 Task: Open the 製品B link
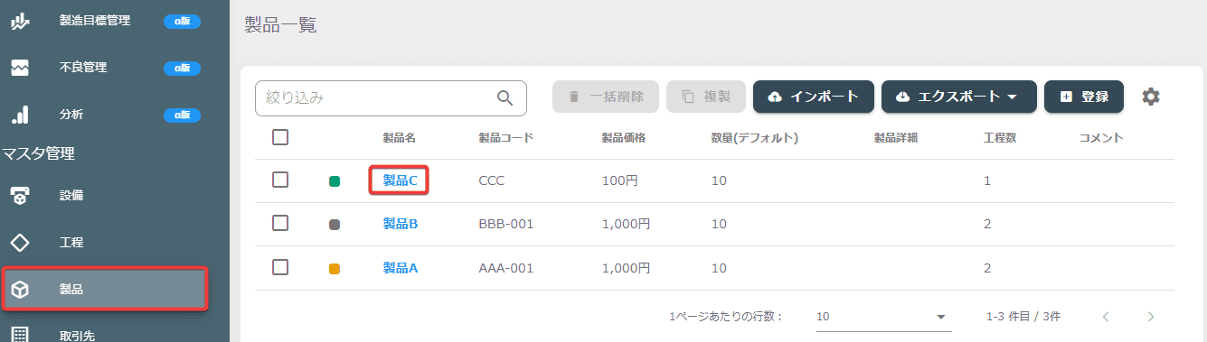click(401, 224)
